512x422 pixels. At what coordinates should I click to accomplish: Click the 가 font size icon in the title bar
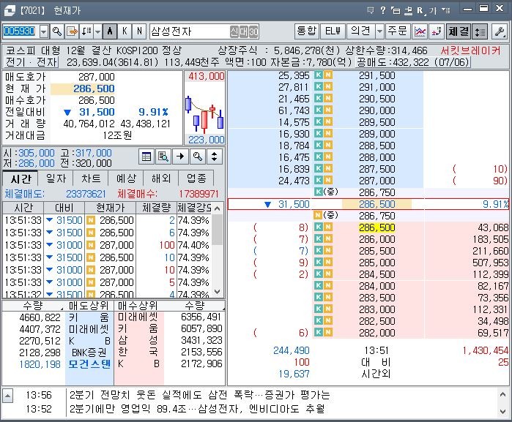[x=433, y=11]
